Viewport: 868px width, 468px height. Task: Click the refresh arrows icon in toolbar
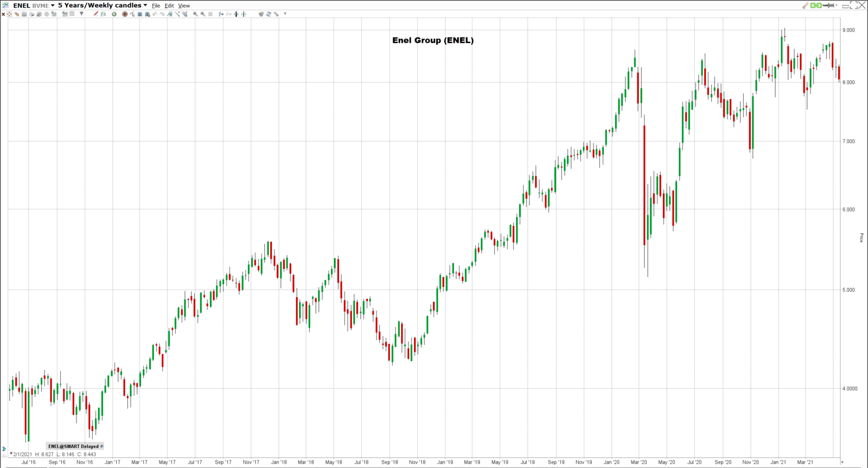[x=269, y=14]
